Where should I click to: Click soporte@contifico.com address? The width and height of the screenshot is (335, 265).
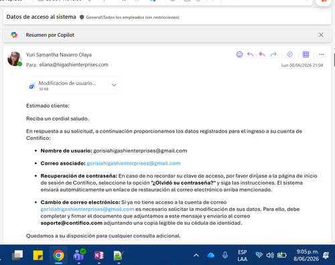tap(72, 223)
